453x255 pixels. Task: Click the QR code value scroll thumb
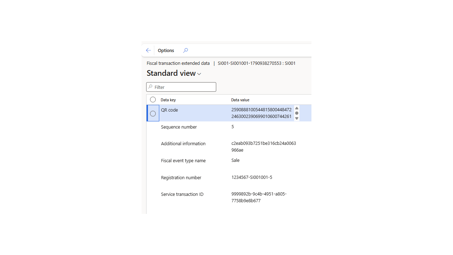[x=297, y=113]
